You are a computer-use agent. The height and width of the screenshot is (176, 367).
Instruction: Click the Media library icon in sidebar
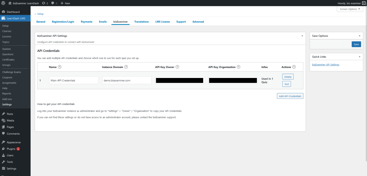4,120
